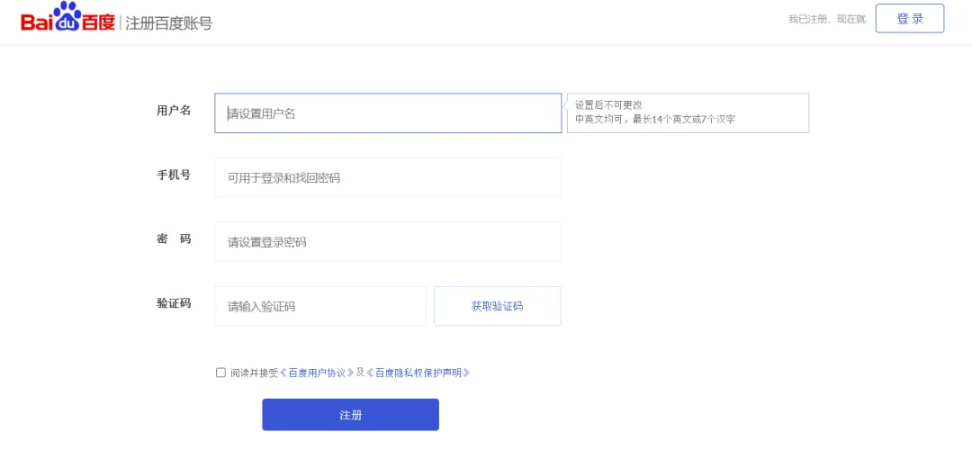
Task: Click the 密码 field label
Action: tap(174, 238)
